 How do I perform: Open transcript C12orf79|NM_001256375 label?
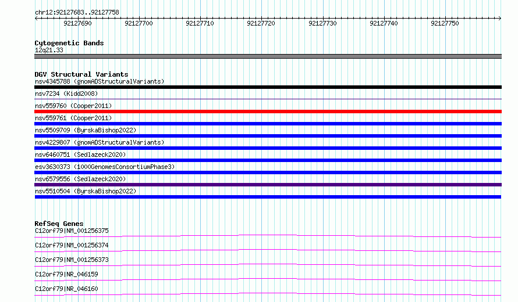tap(72, 231)
